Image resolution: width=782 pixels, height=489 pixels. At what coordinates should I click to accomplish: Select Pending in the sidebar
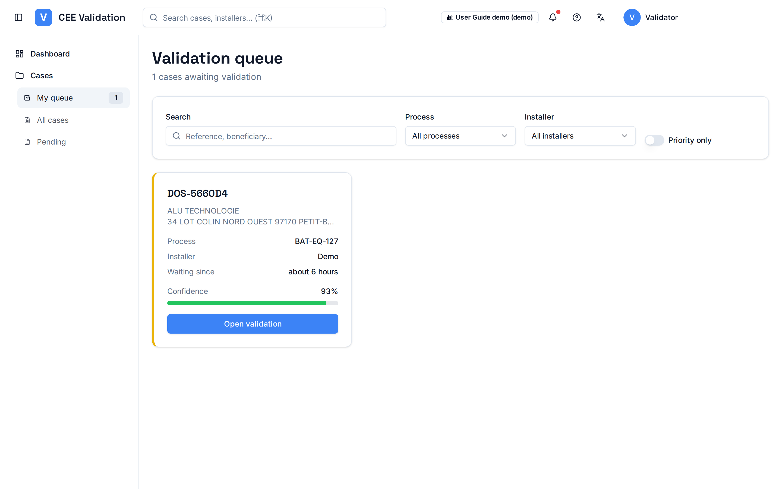point(74,142)
